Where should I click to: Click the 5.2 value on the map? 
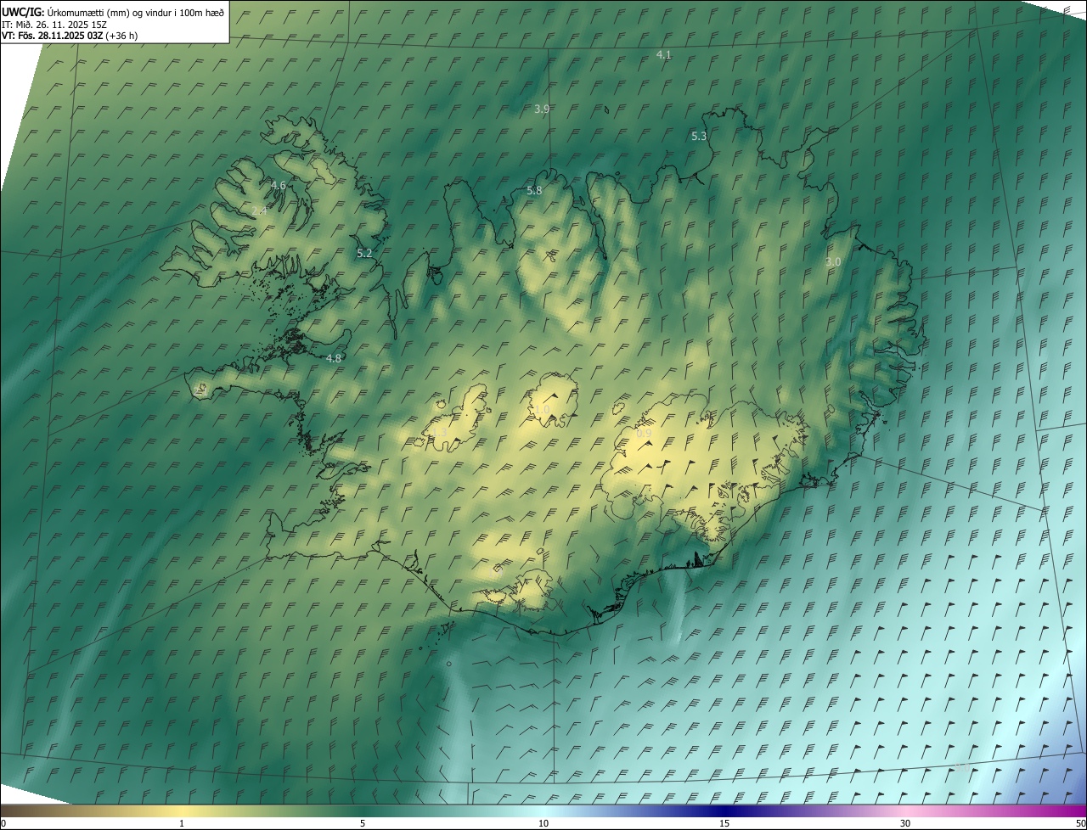[364, 253]
